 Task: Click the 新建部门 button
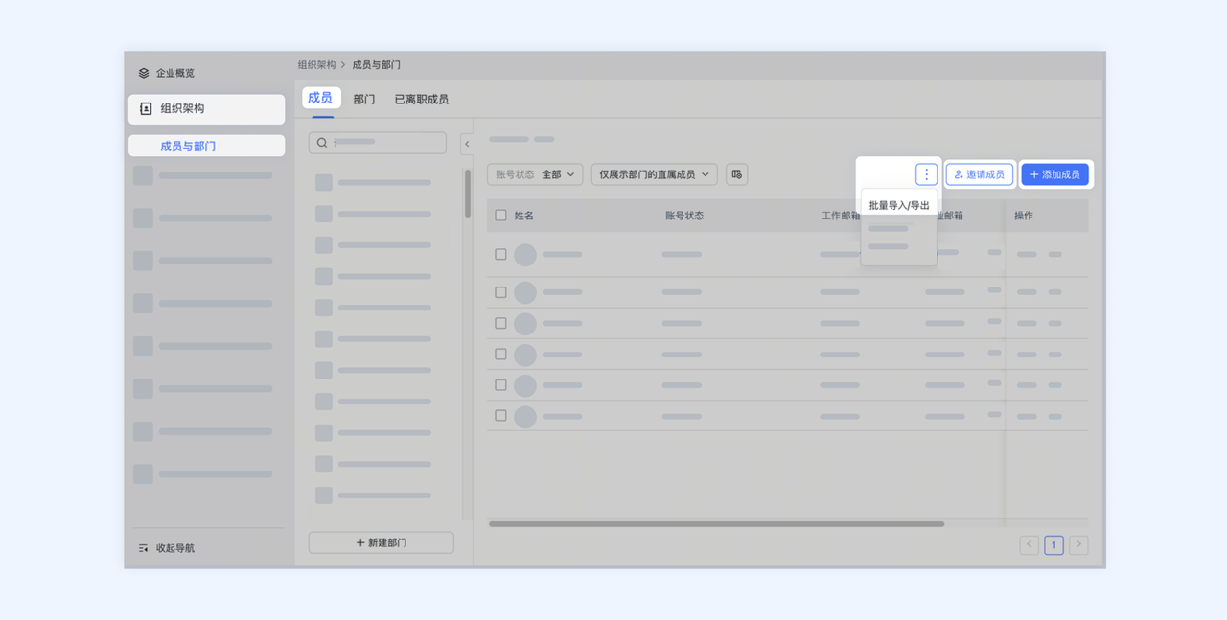pos(381,541)
